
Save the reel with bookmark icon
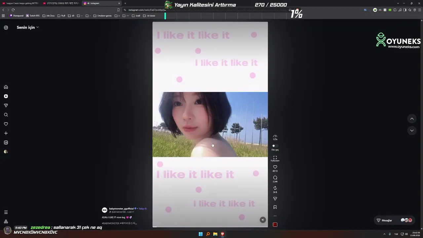(x=275, y=207)
